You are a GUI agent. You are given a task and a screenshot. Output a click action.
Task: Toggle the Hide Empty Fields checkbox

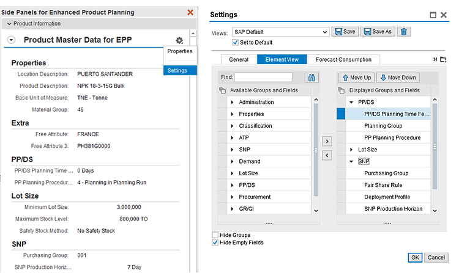215,242
